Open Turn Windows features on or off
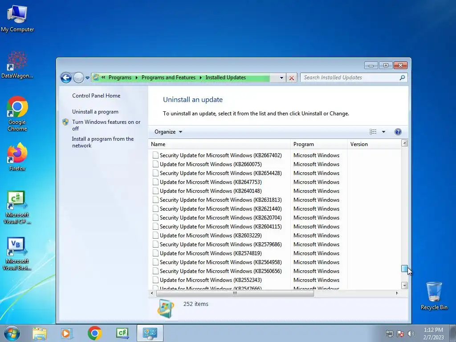 106,125
